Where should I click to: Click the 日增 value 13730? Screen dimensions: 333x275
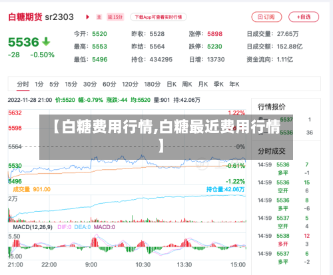point(216,60)
